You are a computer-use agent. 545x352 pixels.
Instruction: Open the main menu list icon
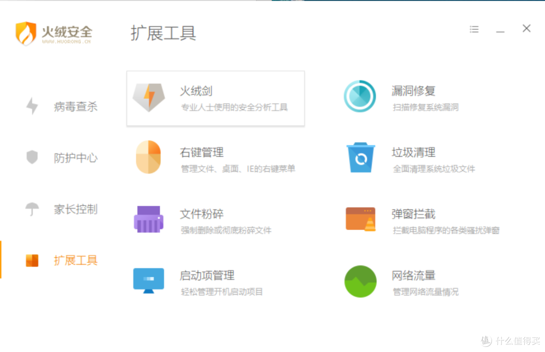coord(474,29)
